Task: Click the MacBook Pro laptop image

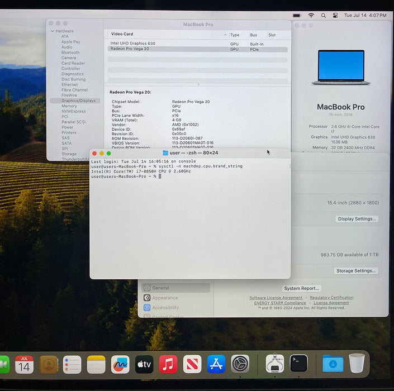Action: click(341, 67)
